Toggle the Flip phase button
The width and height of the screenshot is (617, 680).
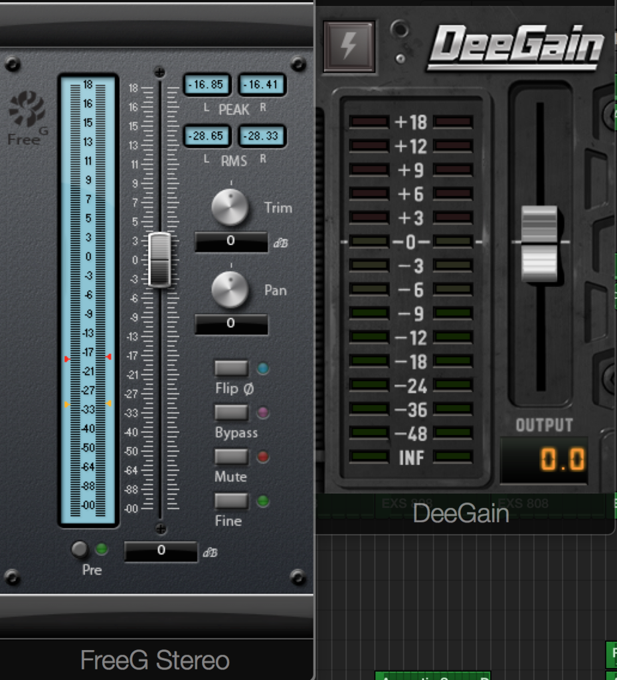click(x=232, y=368)
